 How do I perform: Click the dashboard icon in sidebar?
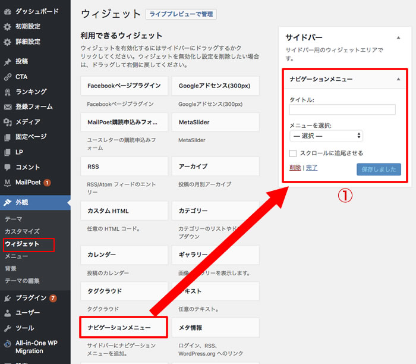click(7, 11)
